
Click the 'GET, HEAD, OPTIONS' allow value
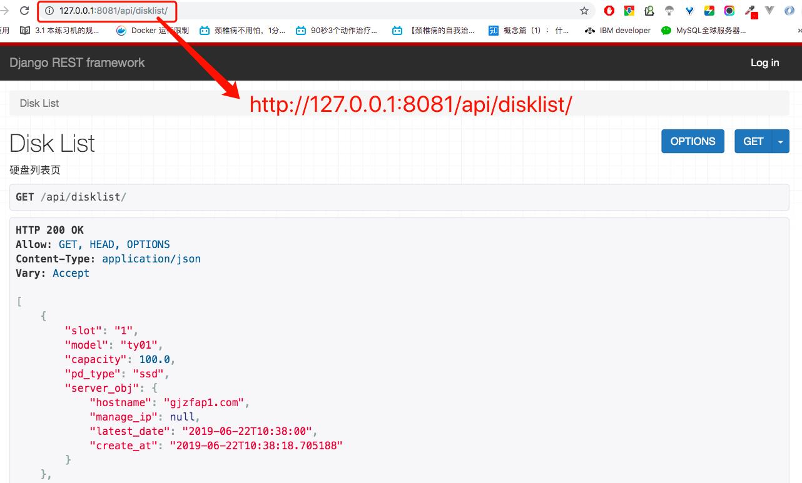tap(114, 244)
